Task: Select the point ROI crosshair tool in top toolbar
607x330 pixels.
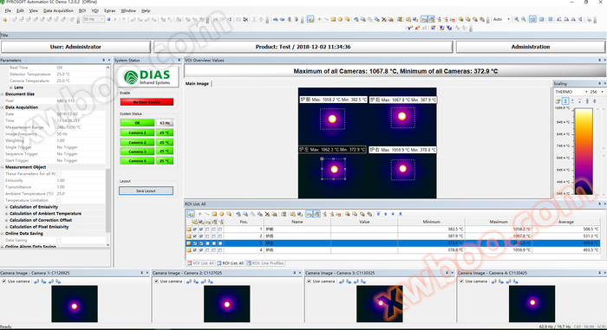Action: click(x=319, y=19)
